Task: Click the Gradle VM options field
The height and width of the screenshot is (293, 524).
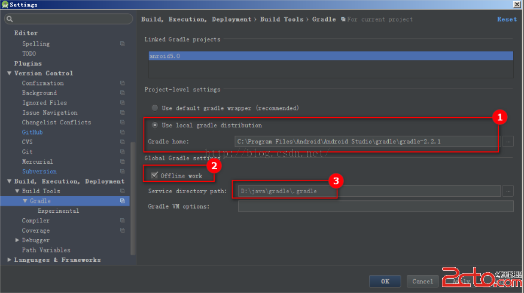Action: coord(375,206)
